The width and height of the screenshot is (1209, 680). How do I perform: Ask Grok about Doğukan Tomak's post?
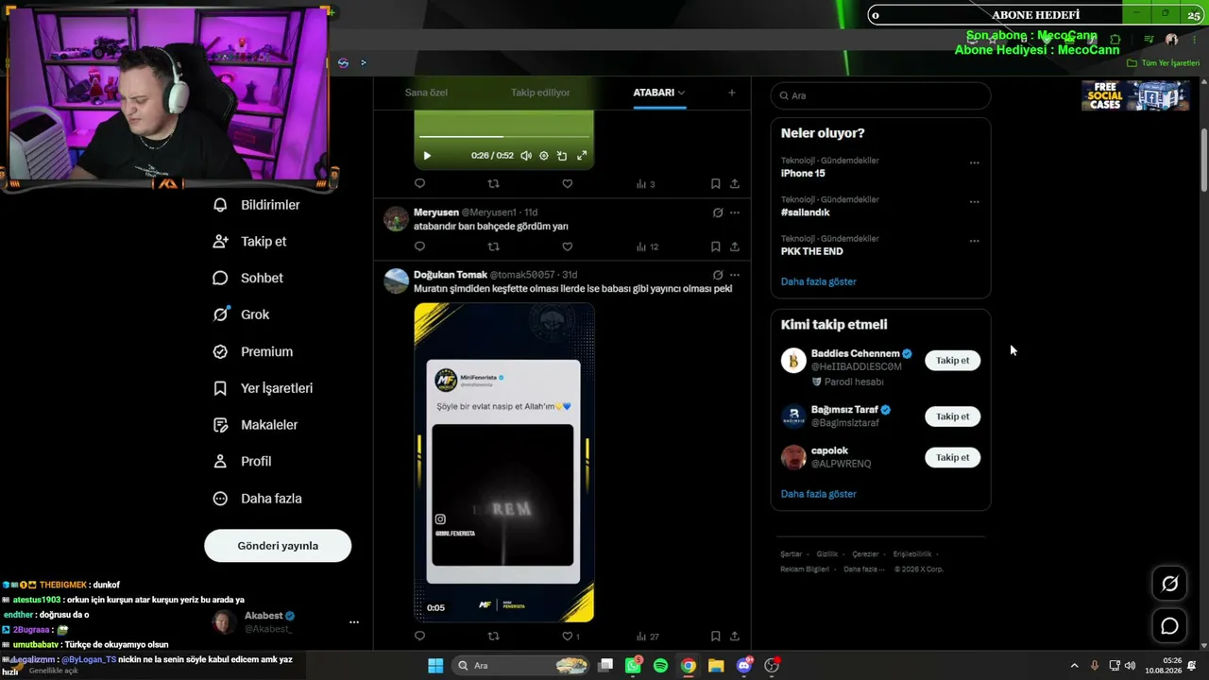point(718,275)
